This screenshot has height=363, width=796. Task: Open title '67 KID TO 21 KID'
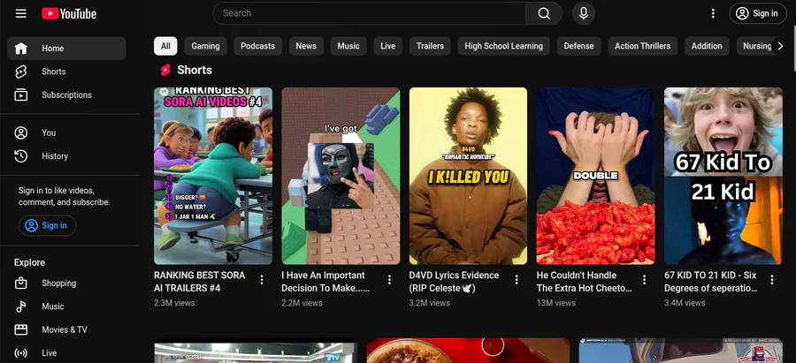711,282
